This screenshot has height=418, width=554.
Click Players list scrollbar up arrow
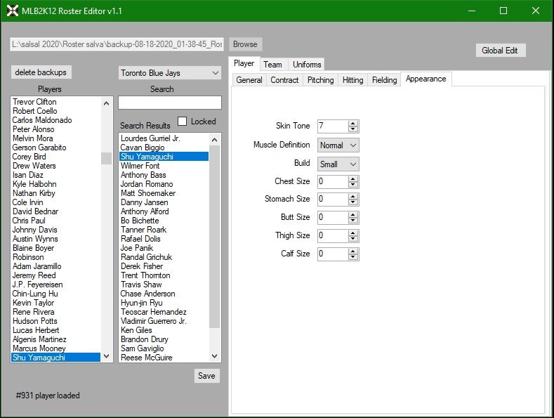click(106, 103)
